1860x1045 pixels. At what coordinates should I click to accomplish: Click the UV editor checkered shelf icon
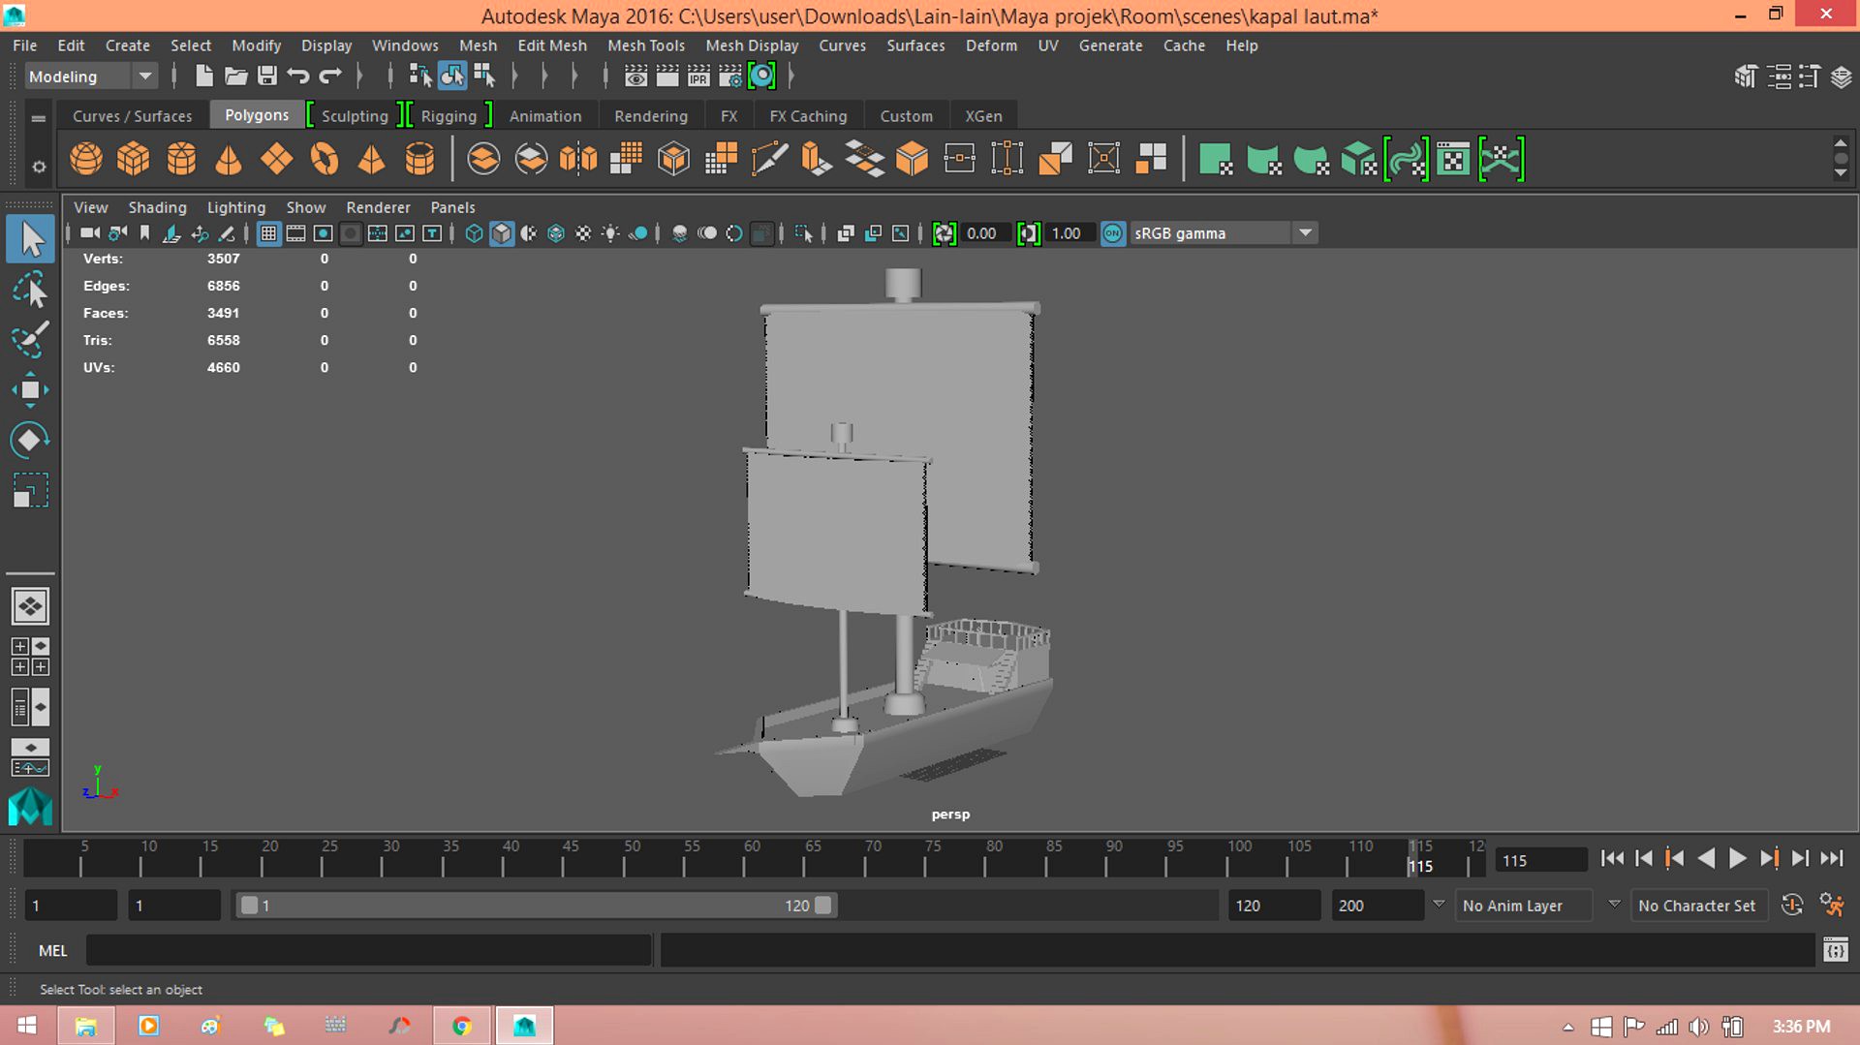[x=1453, y=159]
